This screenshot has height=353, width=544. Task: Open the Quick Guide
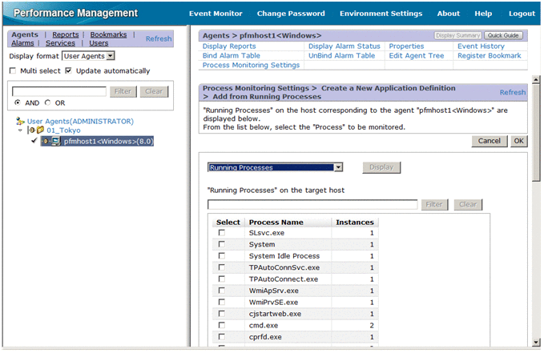click(x=503, y=36)
